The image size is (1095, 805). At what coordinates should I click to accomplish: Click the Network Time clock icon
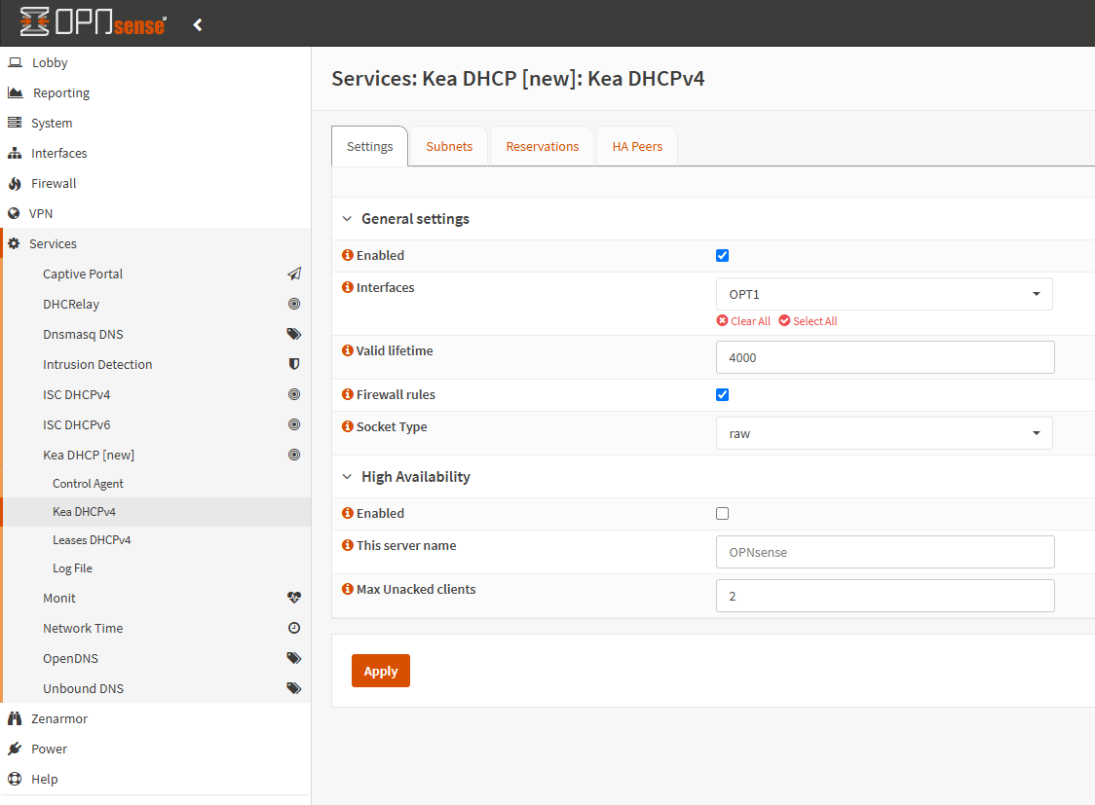(x=294, y=628)
